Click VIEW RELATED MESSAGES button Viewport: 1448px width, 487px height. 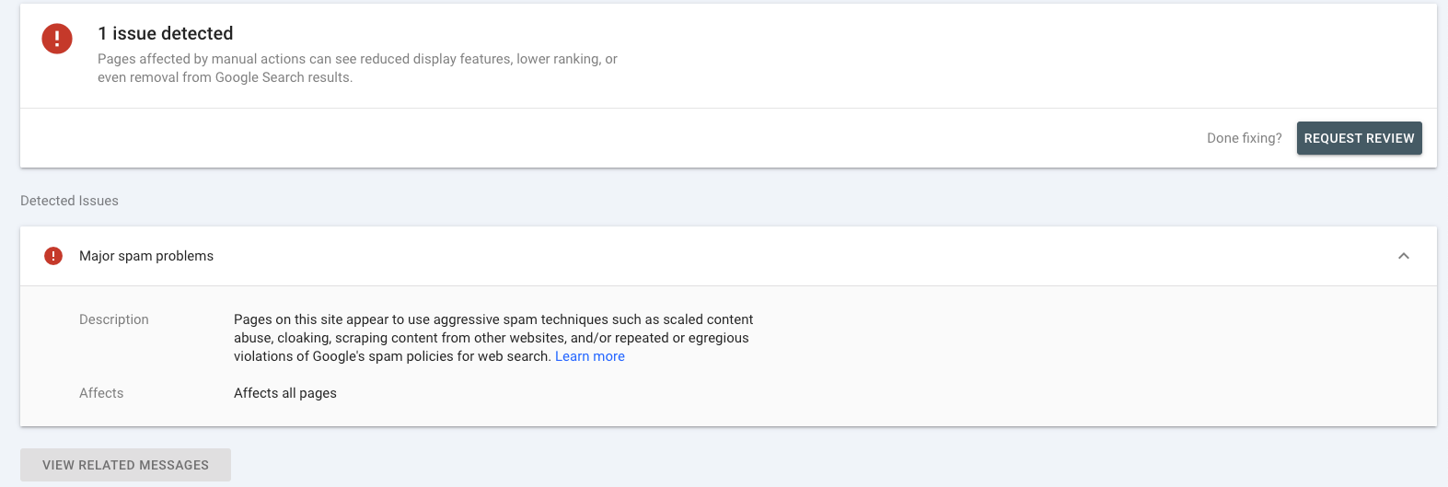(x=125, y=465)
